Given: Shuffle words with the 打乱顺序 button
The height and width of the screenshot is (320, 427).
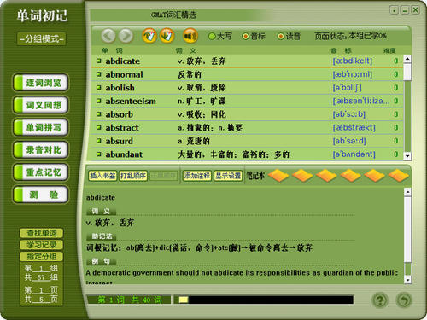Looking at the screenshot, I should (132, 176).
